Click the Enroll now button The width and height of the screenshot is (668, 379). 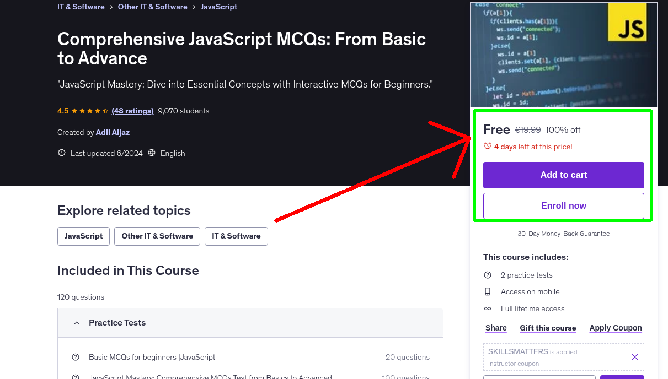click(x=564, y=206)
